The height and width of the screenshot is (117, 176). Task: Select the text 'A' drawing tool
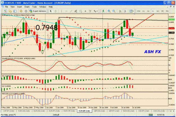point(85,11)
